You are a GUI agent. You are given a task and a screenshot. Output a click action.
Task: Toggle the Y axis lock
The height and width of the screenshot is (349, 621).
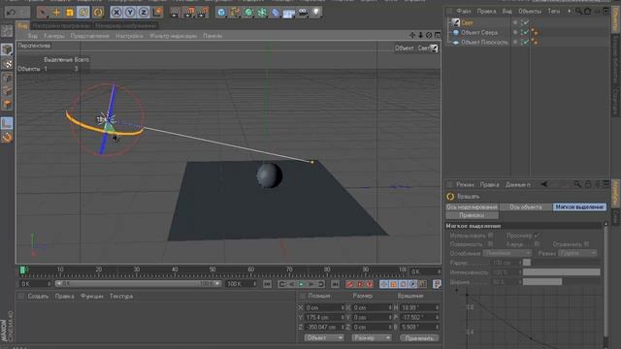click(130, 13)
